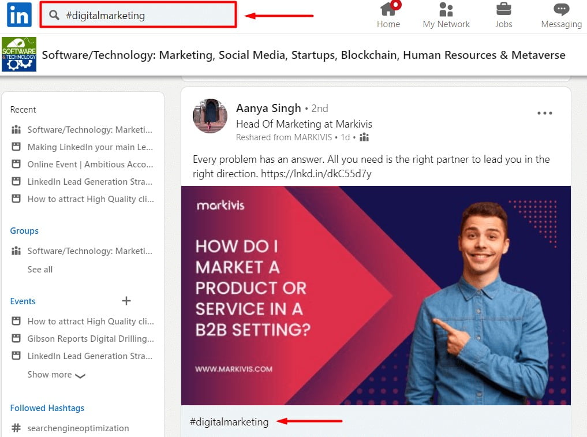Click Aanya Singh's profile photo
The image size is (587, 437).
pyautogui.click(x=210, y=115)
